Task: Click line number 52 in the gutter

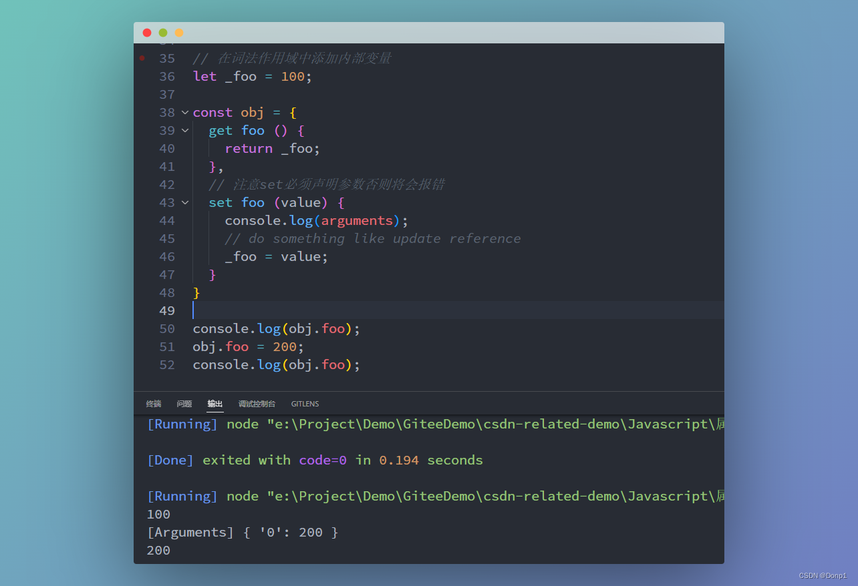Action: coord(167,364)
